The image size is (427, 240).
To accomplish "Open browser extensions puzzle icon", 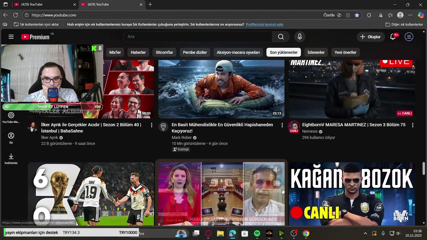I will click(x=369, y=15).
